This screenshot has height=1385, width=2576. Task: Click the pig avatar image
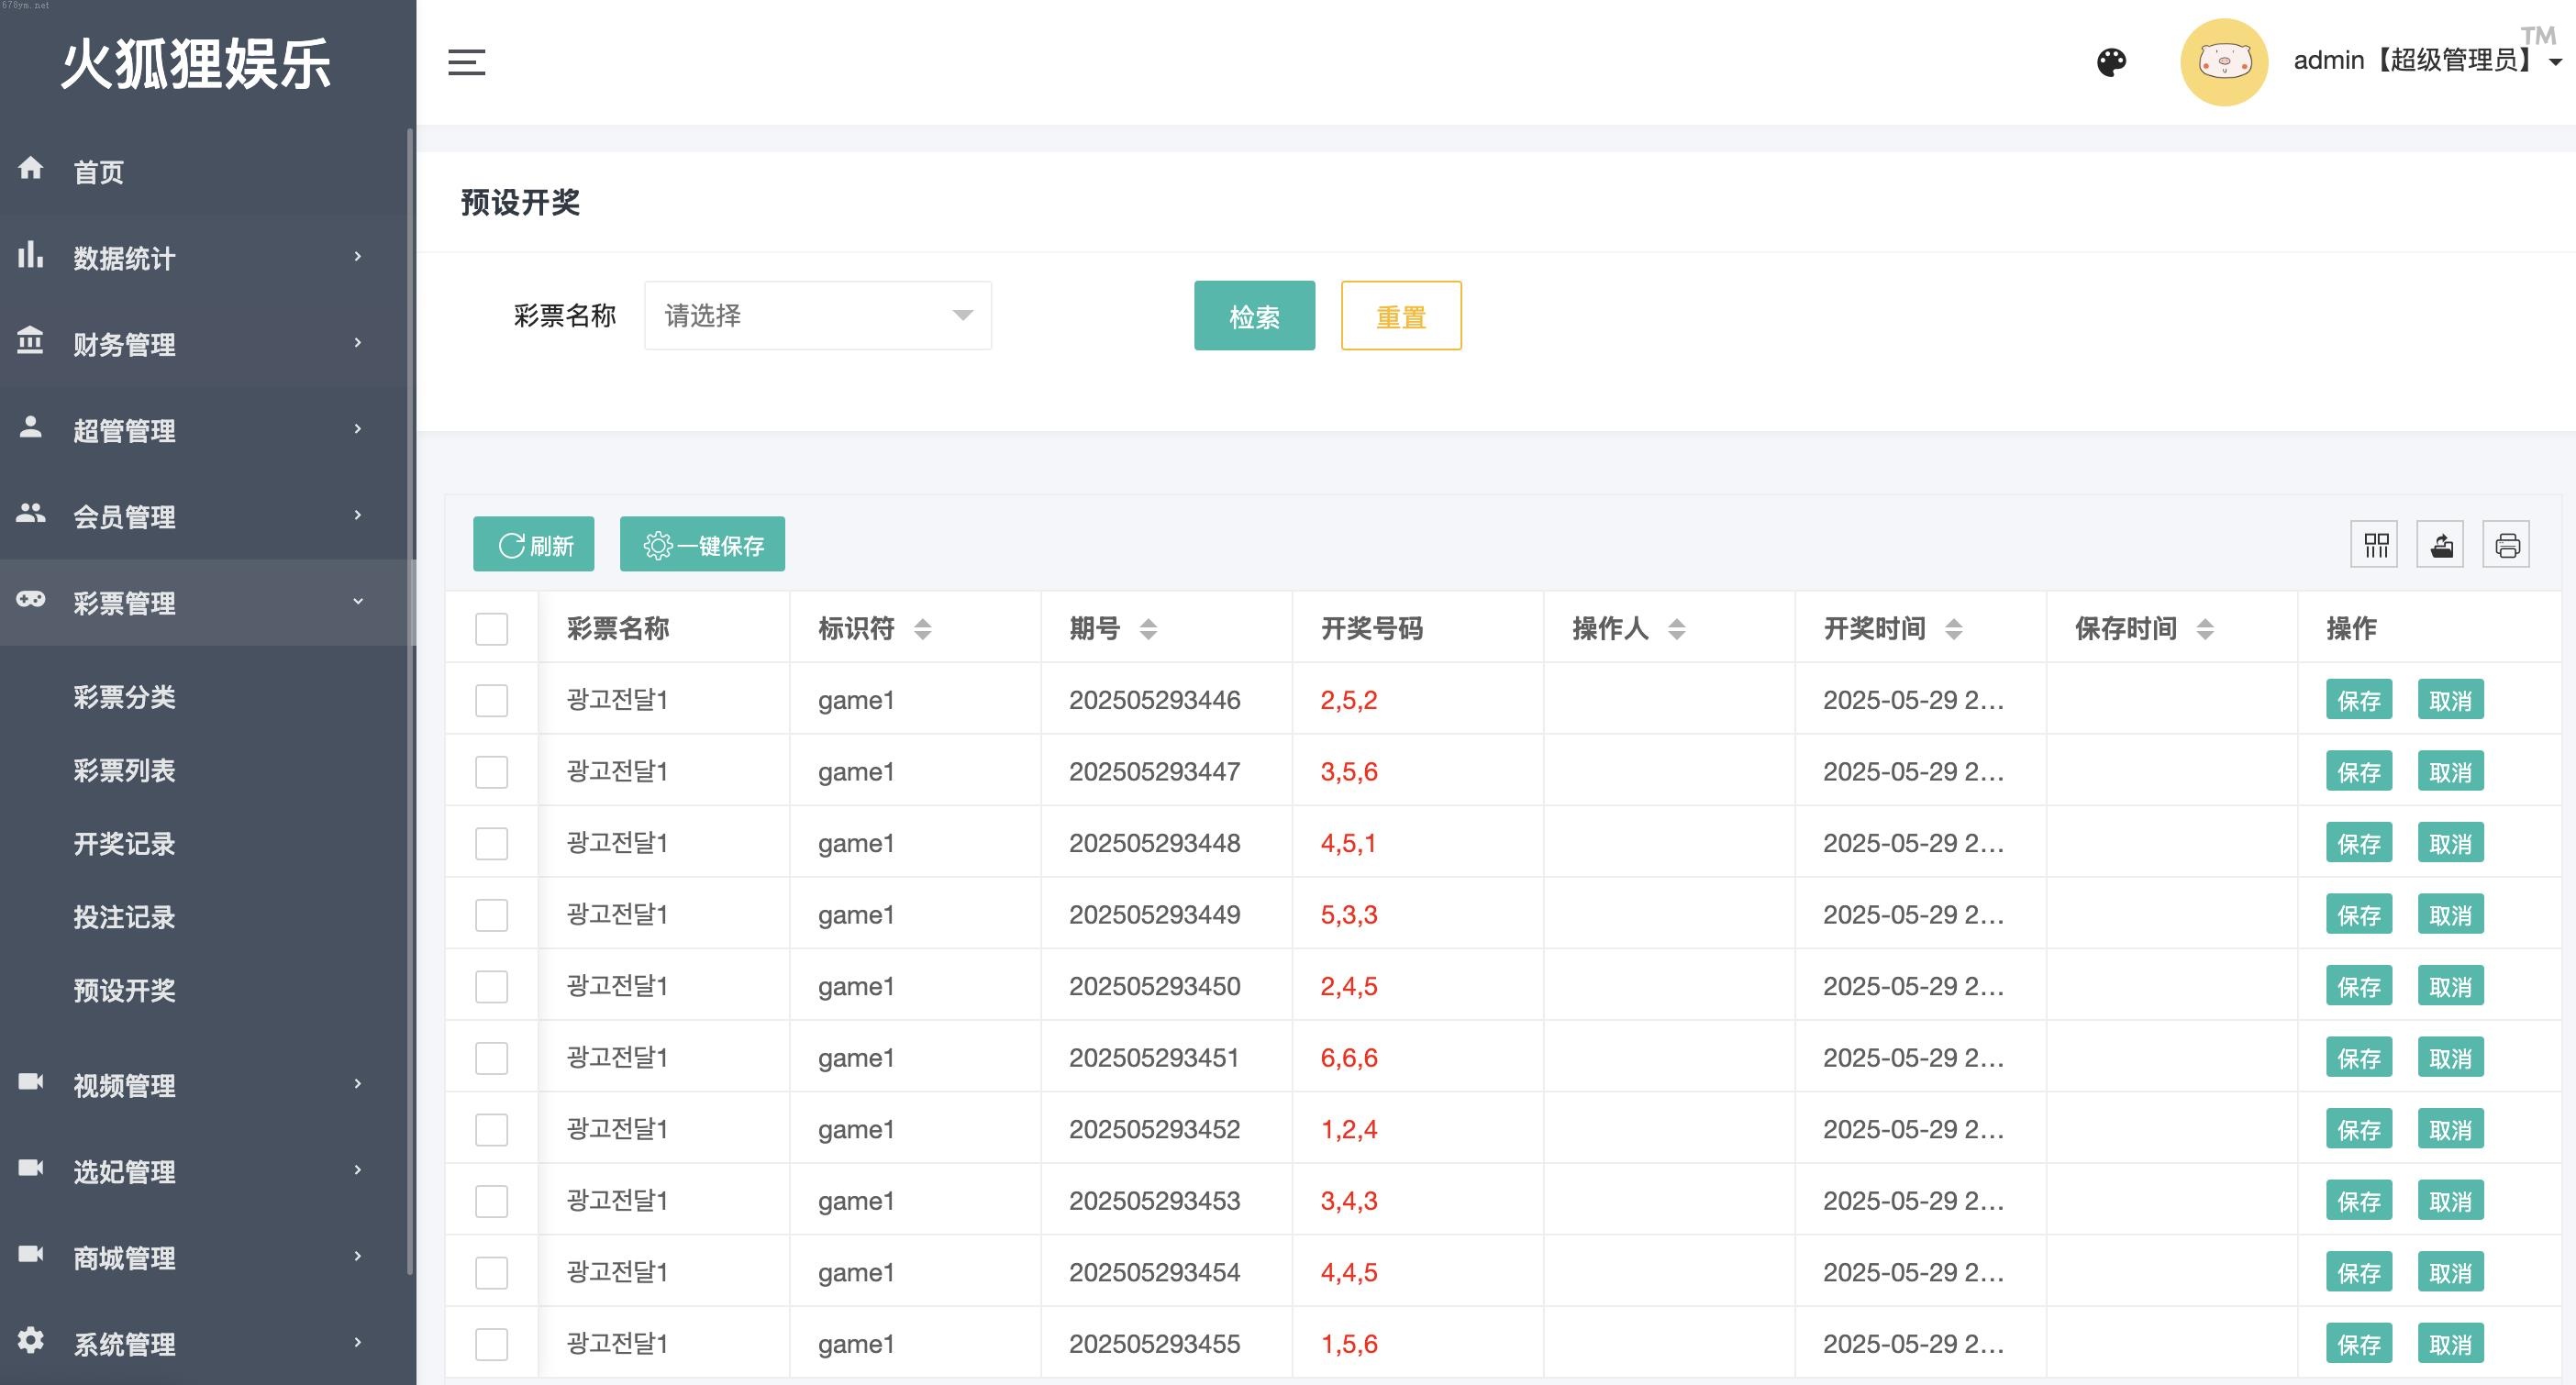[x=2223, y=62]
